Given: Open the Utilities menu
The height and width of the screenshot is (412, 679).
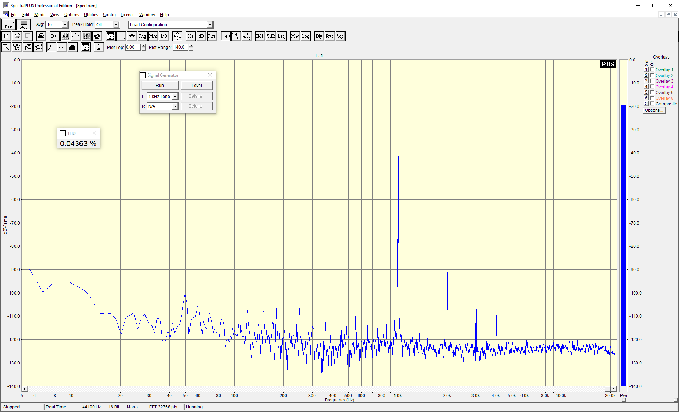Looking at the screenshot, I should pos(91,15).
